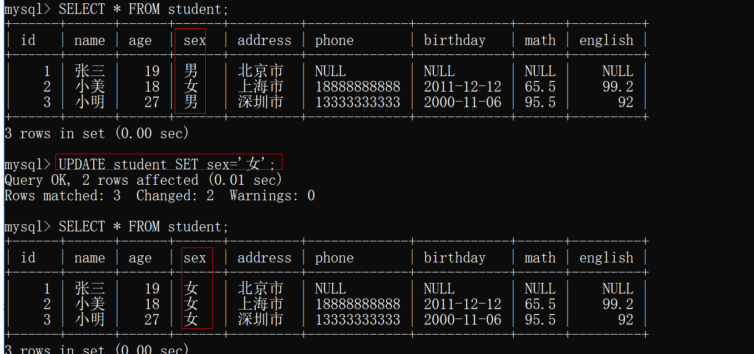The image size is (754, 354).
Task: Click the sex column header in first table
Action: (194, 41)
